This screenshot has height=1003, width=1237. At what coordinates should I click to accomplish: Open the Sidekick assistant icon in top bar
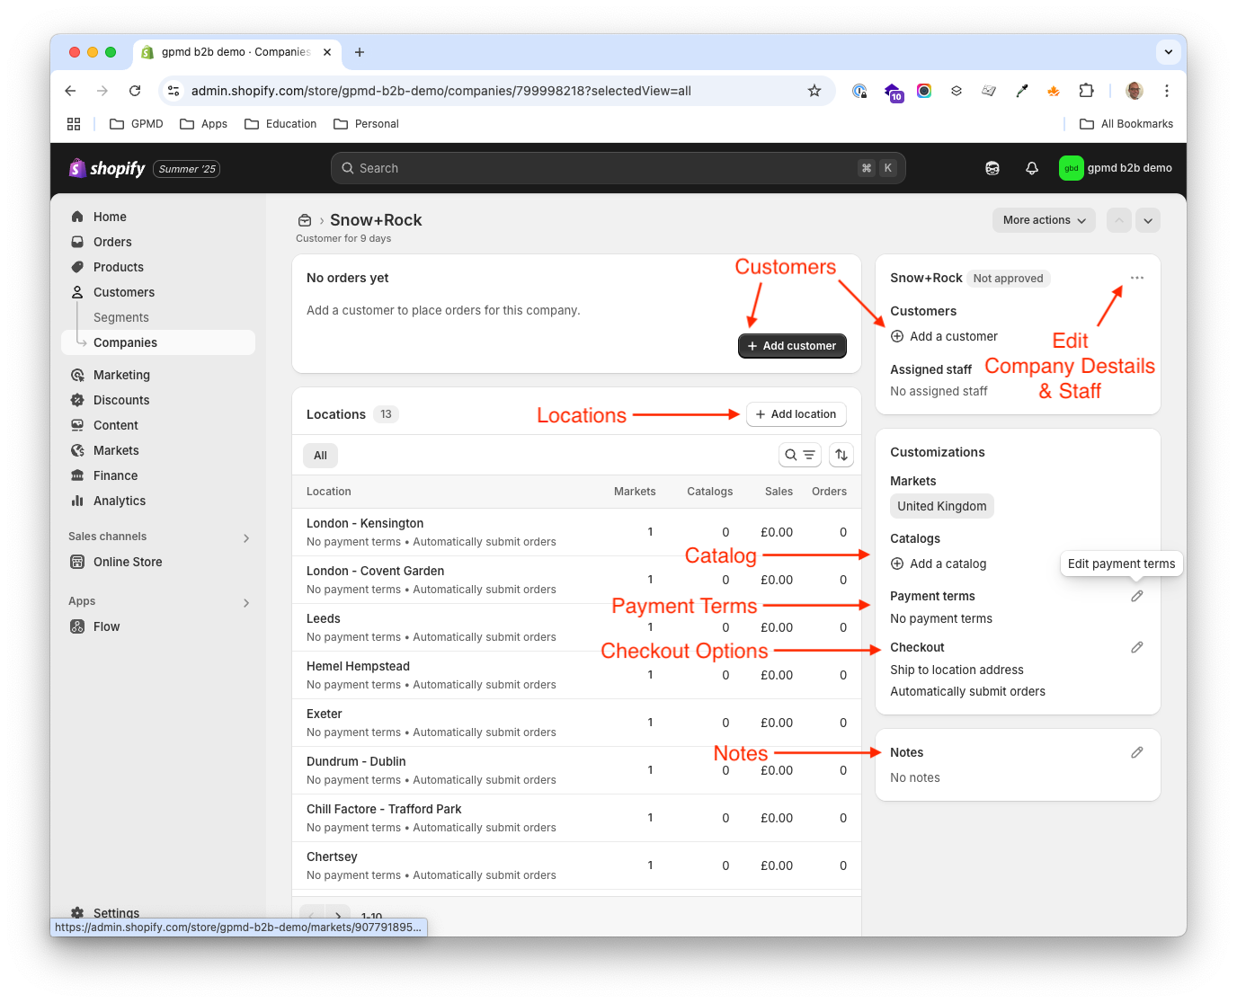(x=992, y=168)
